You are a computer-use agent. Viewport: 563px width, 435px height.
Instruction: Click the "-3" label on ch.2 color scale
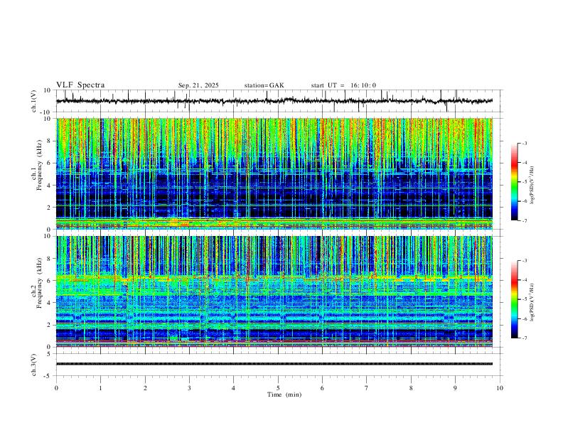[x=525, y=261]
